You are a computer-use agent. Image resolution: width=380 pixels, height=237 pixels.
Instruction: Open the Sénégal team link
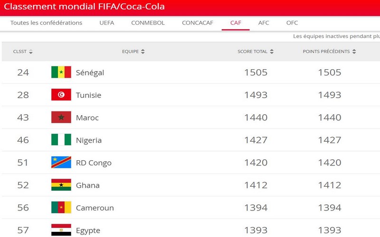[x=90, y=73]
